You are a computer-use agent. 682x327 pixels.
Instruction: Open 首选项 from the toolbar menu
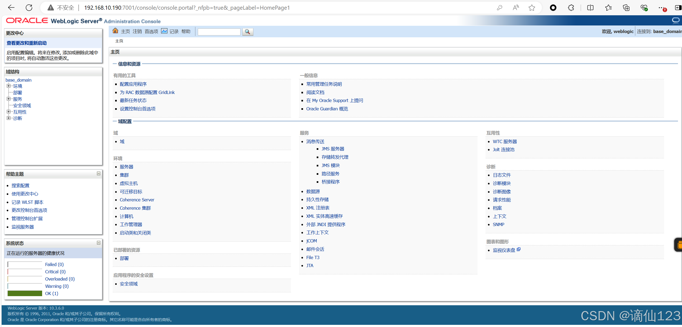151,31
